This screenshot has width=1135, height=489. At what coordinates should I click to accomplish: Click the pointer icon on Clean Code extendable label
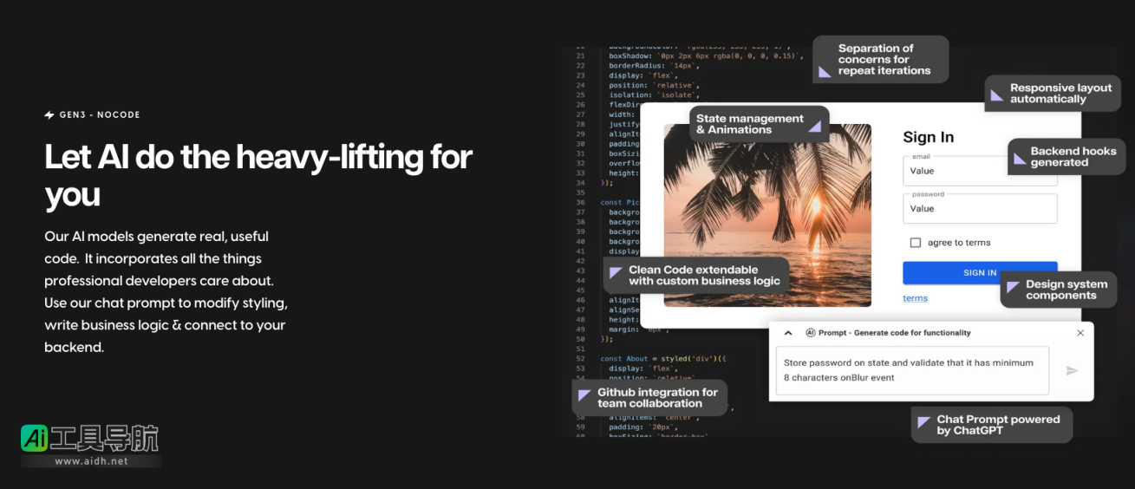tap(616, 273)
